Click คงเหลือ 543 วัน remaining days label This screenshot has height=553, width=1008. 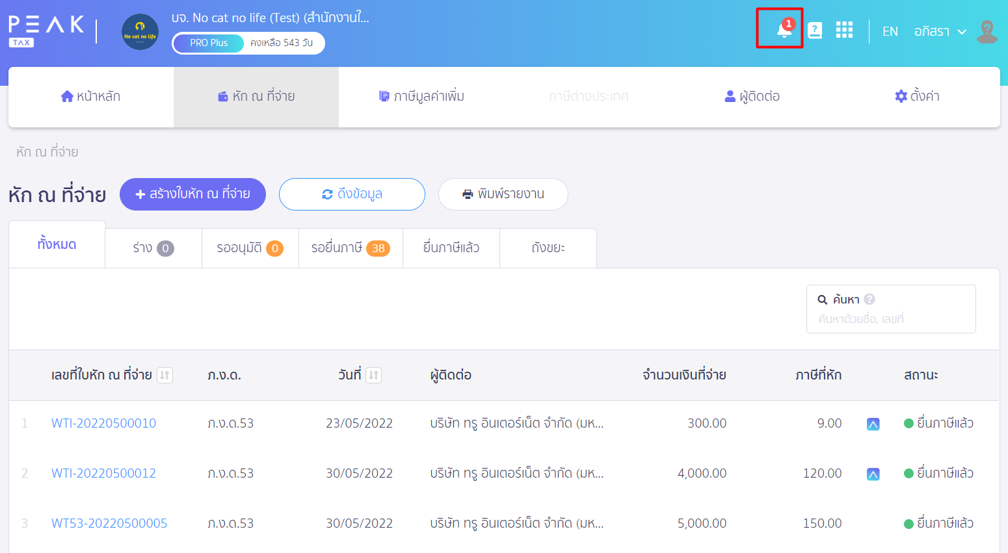(x=282, y=43)
